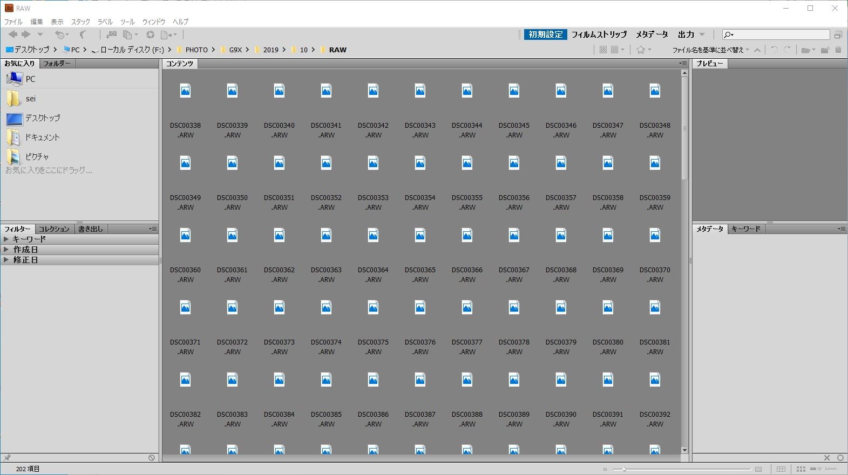Create a new folder icon
The width and height of the screenshot is (848, 475).
coord(825,50)
